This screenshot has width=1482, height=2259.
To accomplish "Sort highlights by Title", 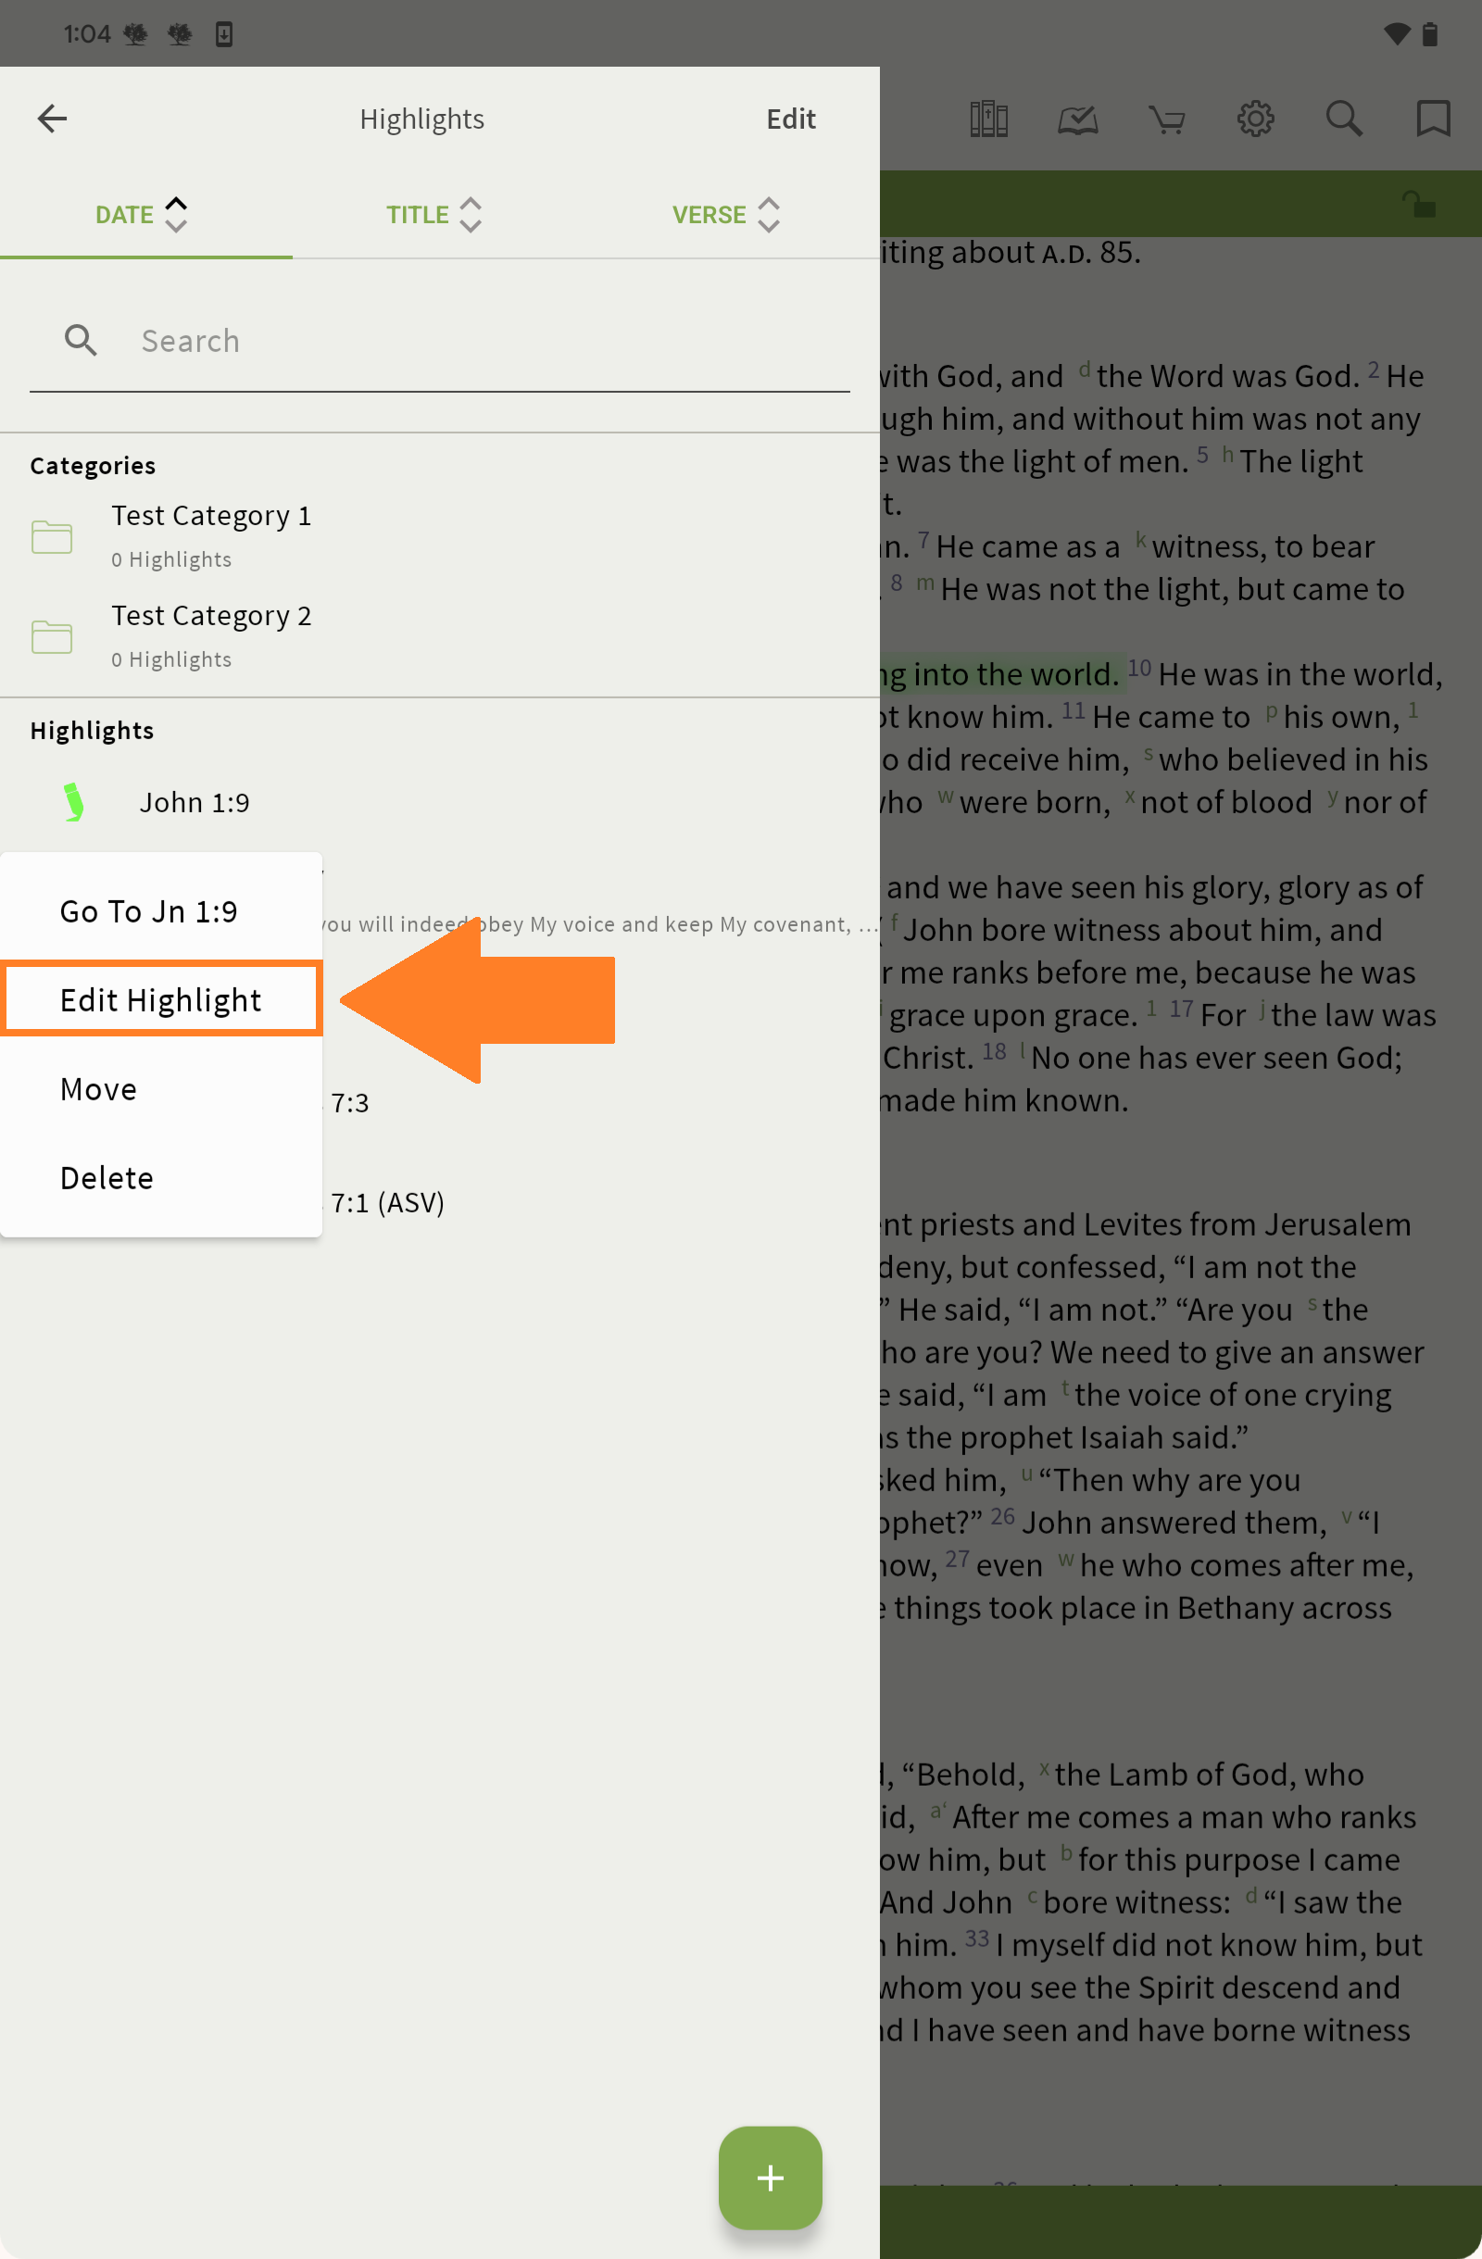I will click(x=433, y=215).
